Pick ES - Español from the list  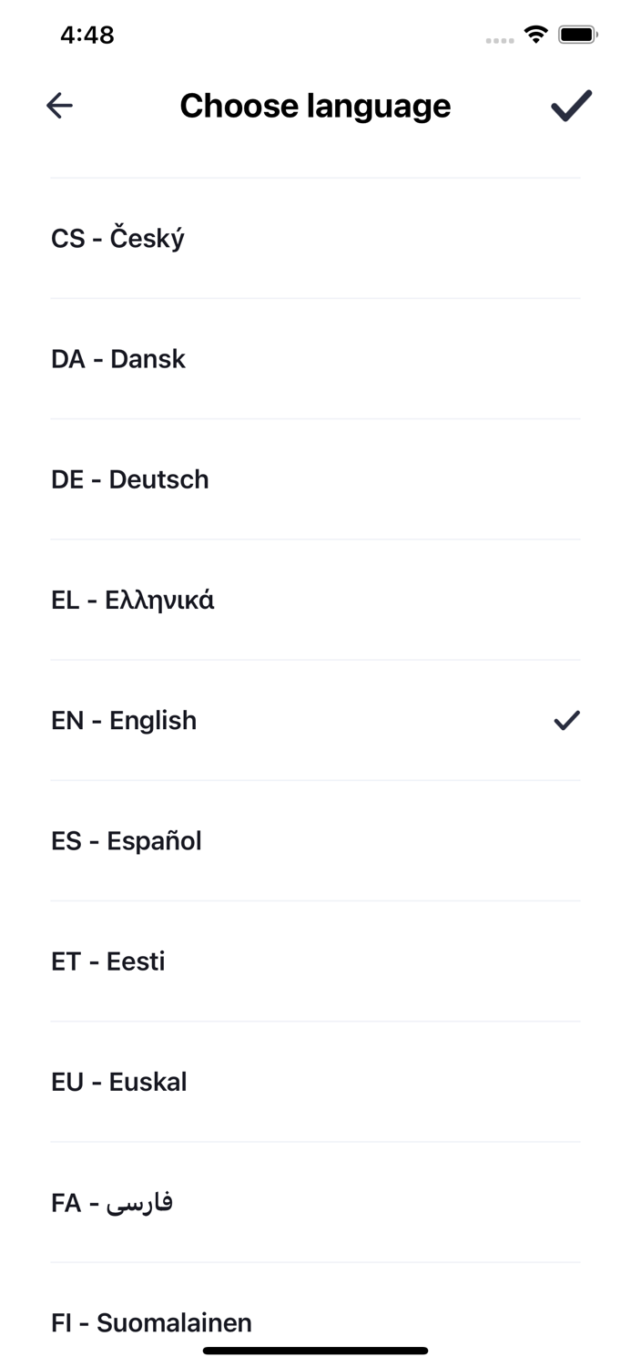[315, 841]
